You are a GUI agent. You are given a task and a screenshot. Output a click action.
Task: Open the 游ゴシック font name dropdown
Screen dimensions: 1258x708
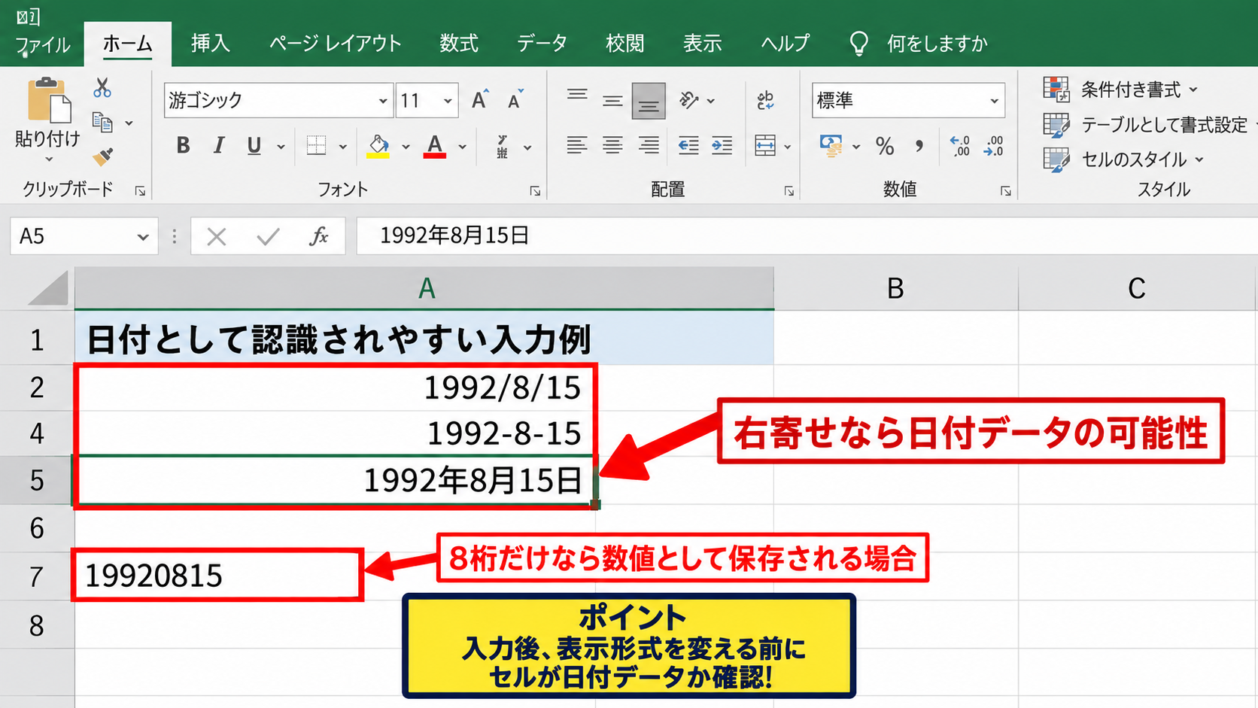383,101
